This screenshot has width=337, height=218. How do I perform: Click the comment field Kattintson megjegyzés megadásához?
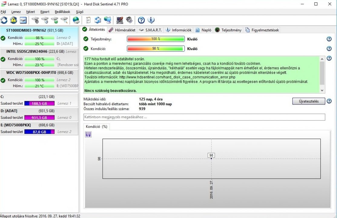(204, 117)
